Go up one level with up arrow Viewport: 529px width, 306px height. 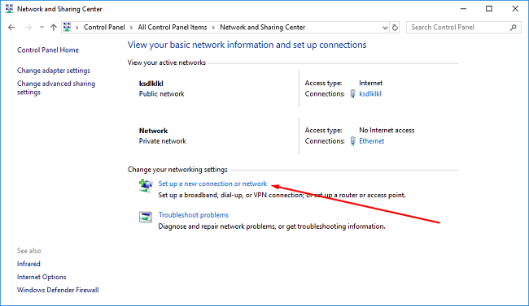click(x=53, y=28)
